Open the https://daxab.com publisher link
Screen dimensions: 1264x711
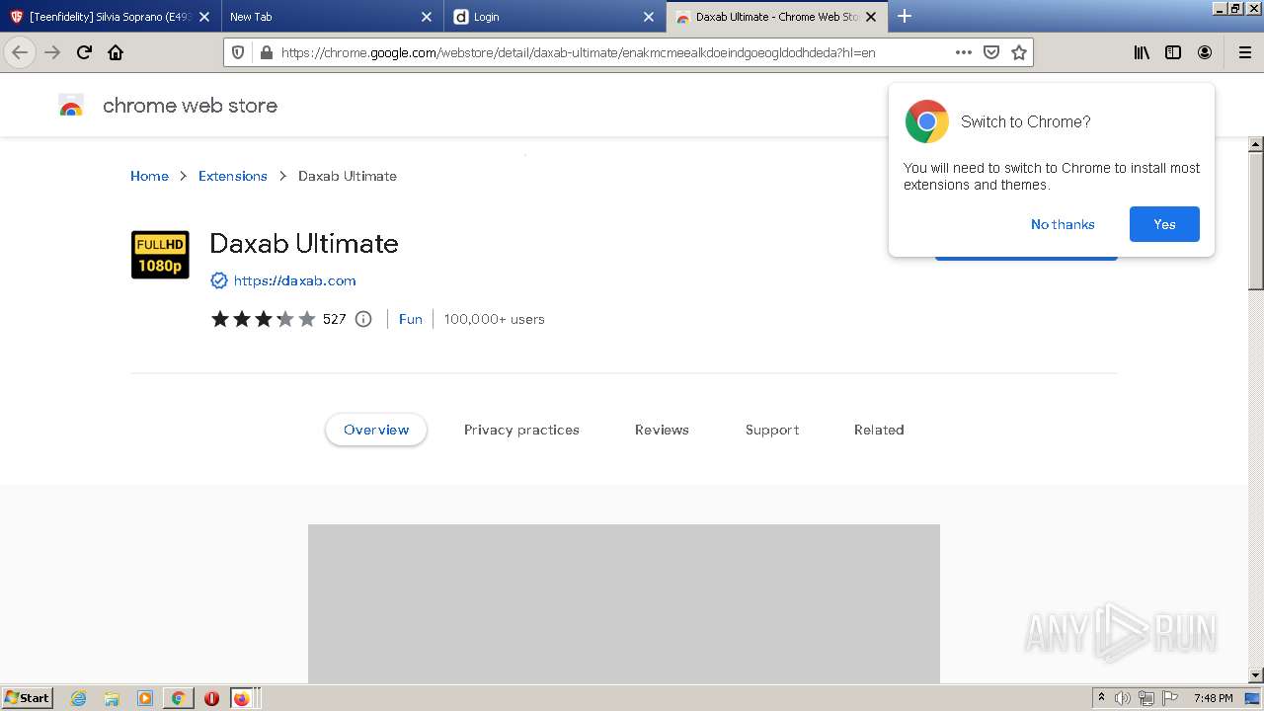(294, 280)
